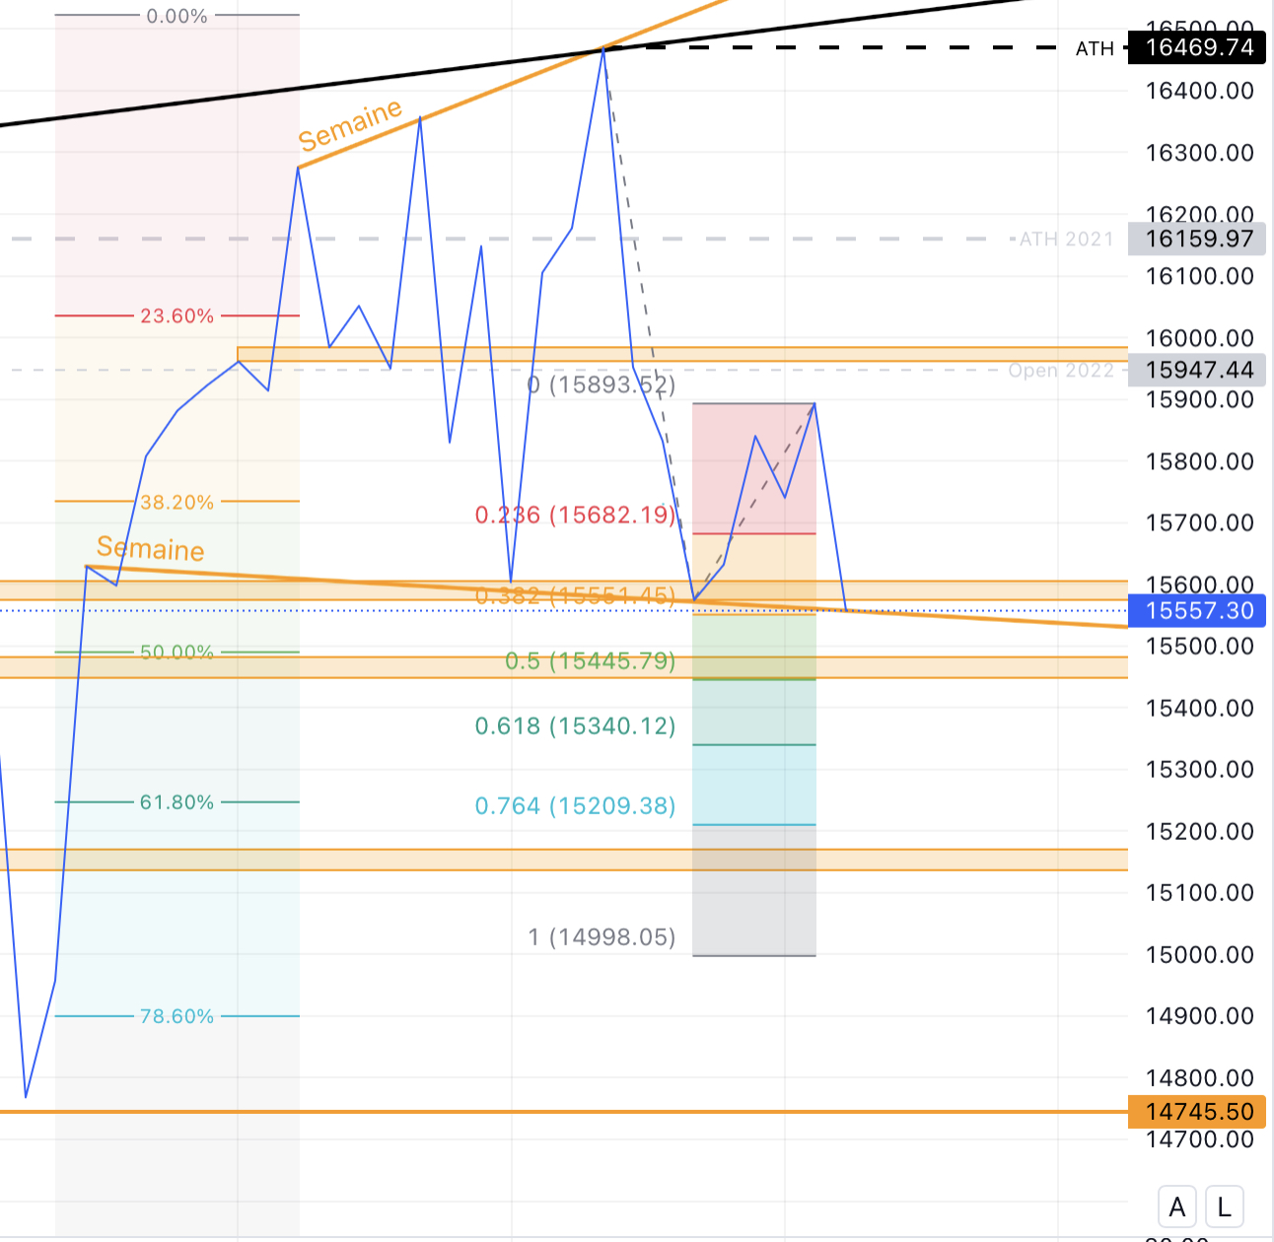Click 16100.00 on the price axis
Viewport: 1274px width, 1242px height.
coord(1199,276)
